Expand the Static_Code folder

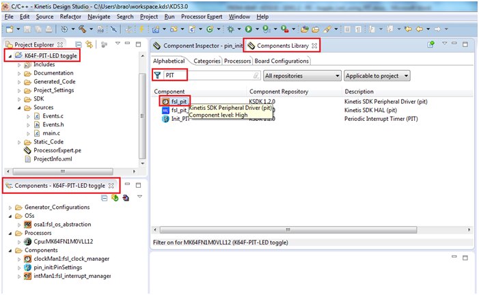(x=19, y=142)
